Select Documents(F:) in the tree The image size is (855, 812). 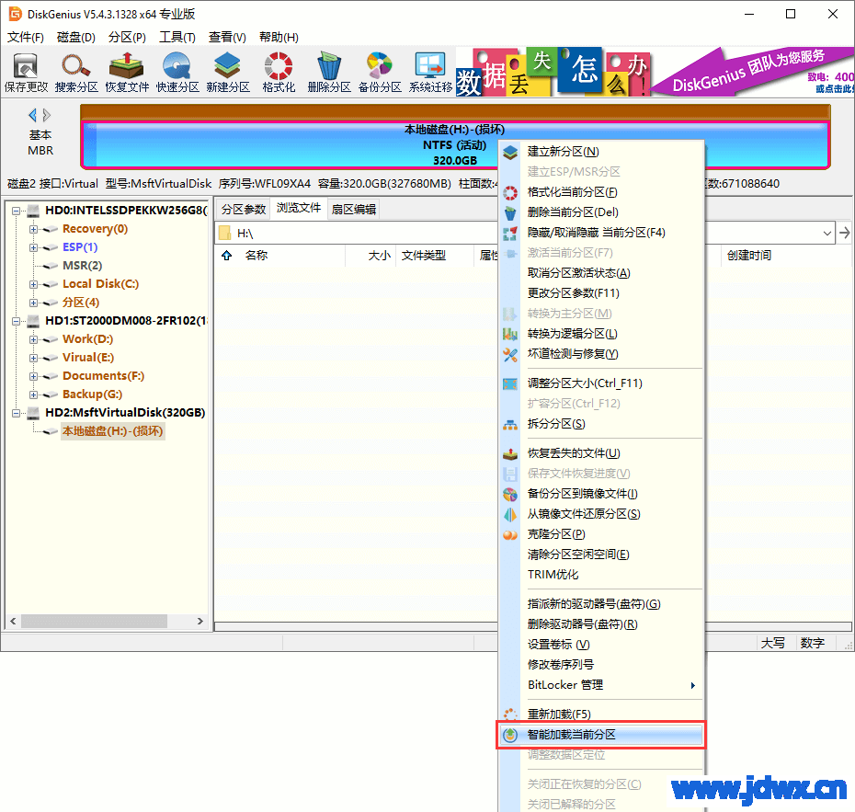coord(103,376)
